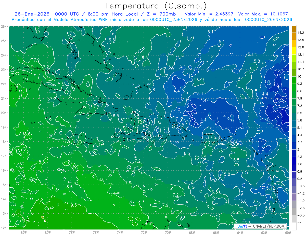The image size is (306, 236).
Task: Click the WRF model forecast description line
Action: (152, 19)
